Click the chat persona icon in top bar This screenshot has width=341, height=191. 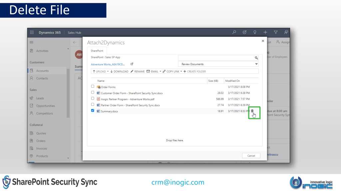click(x=286, y=32)
